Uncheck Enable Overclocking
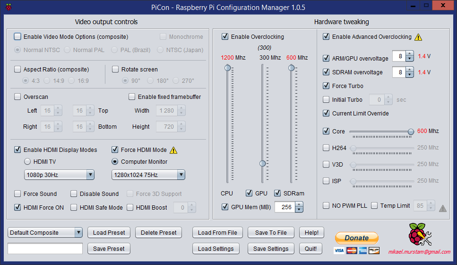The width and height of the screenshot is (457, 265). tap(225, 36)
